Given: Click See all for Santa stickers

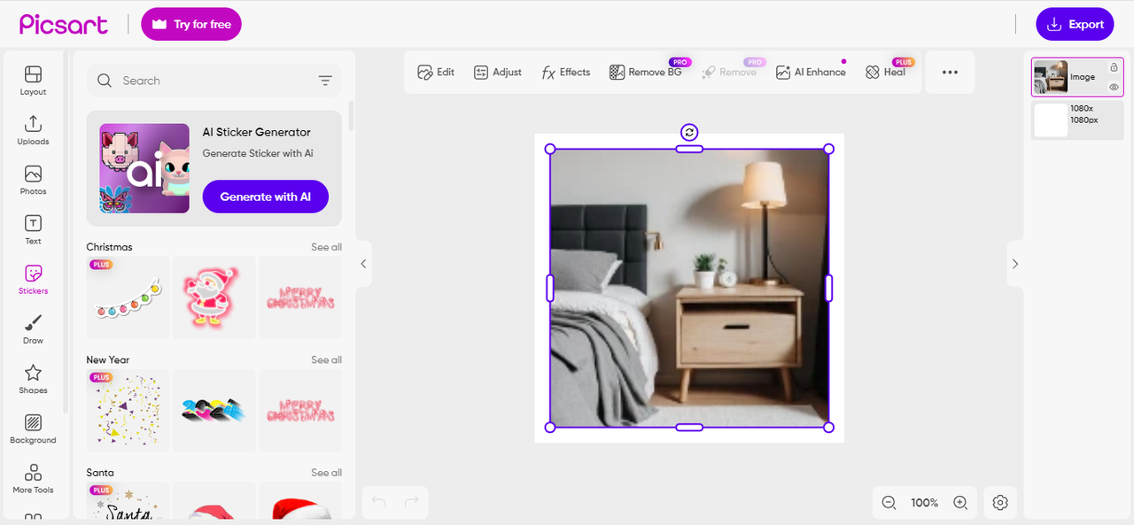Looking at the screenshot, I should click(326, 473).
